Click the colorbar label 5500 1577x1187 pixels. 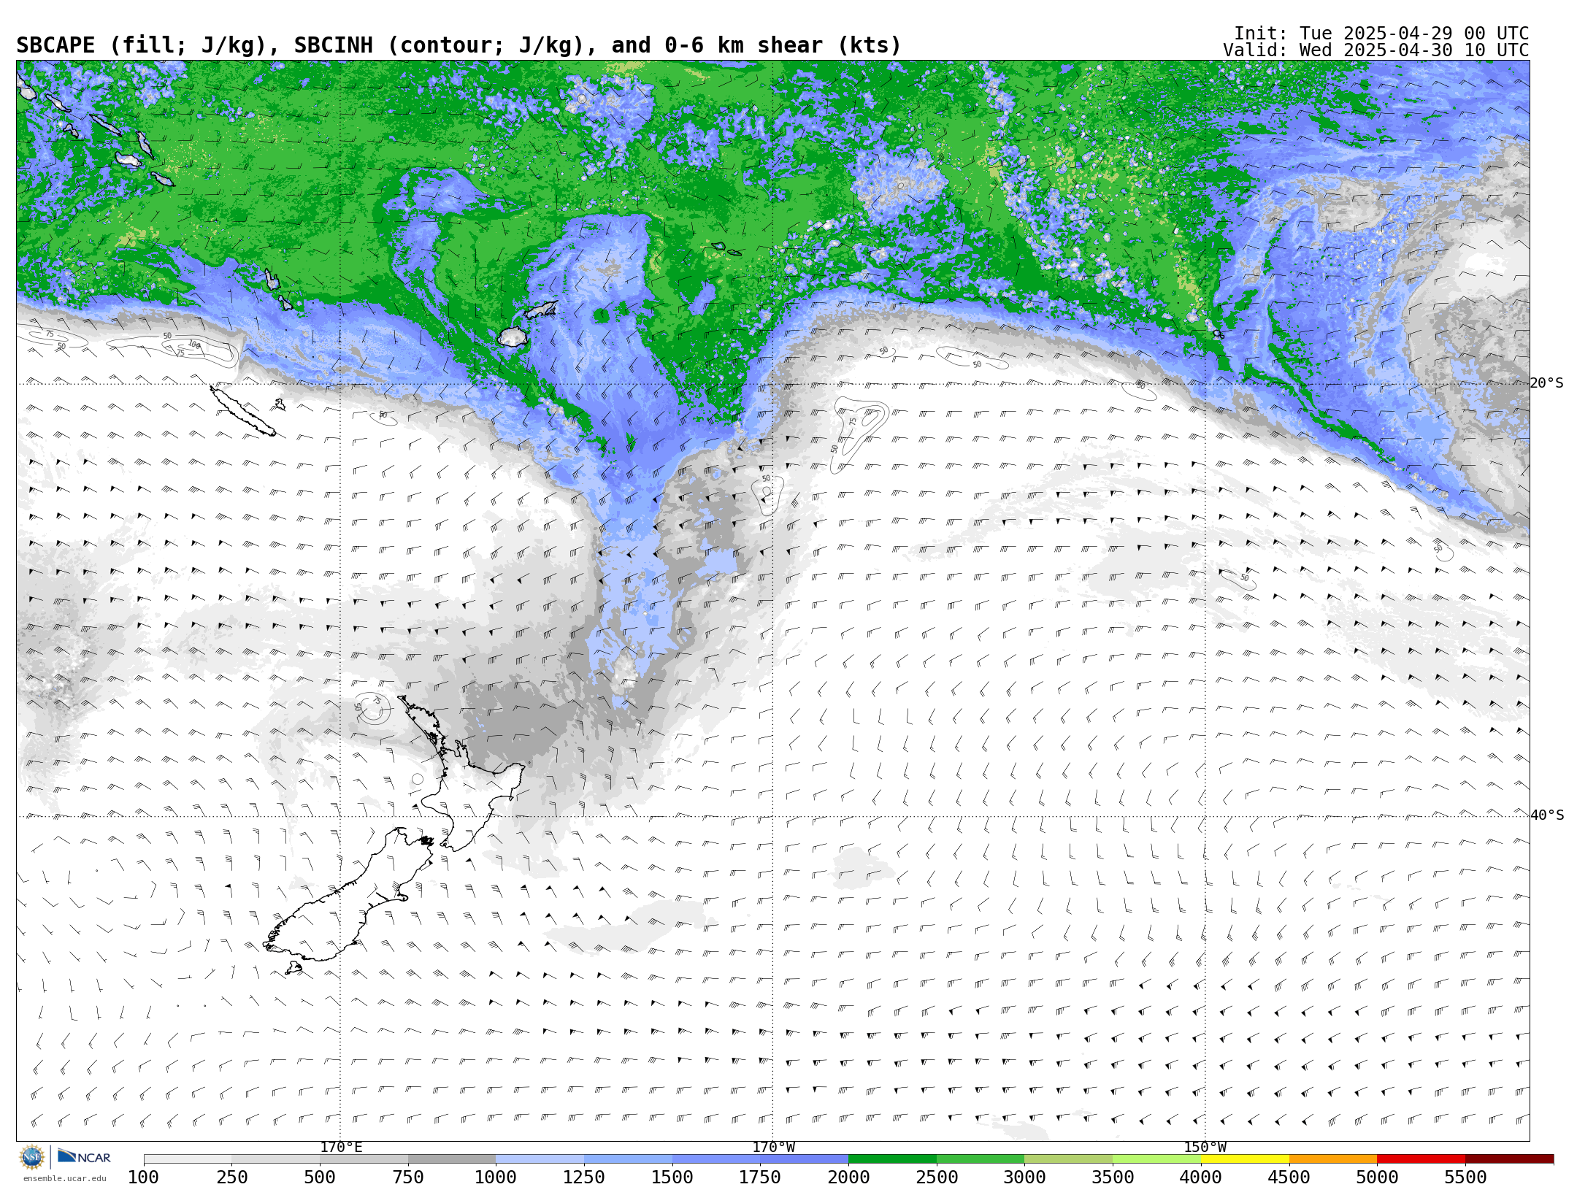click(1465, 1177)
